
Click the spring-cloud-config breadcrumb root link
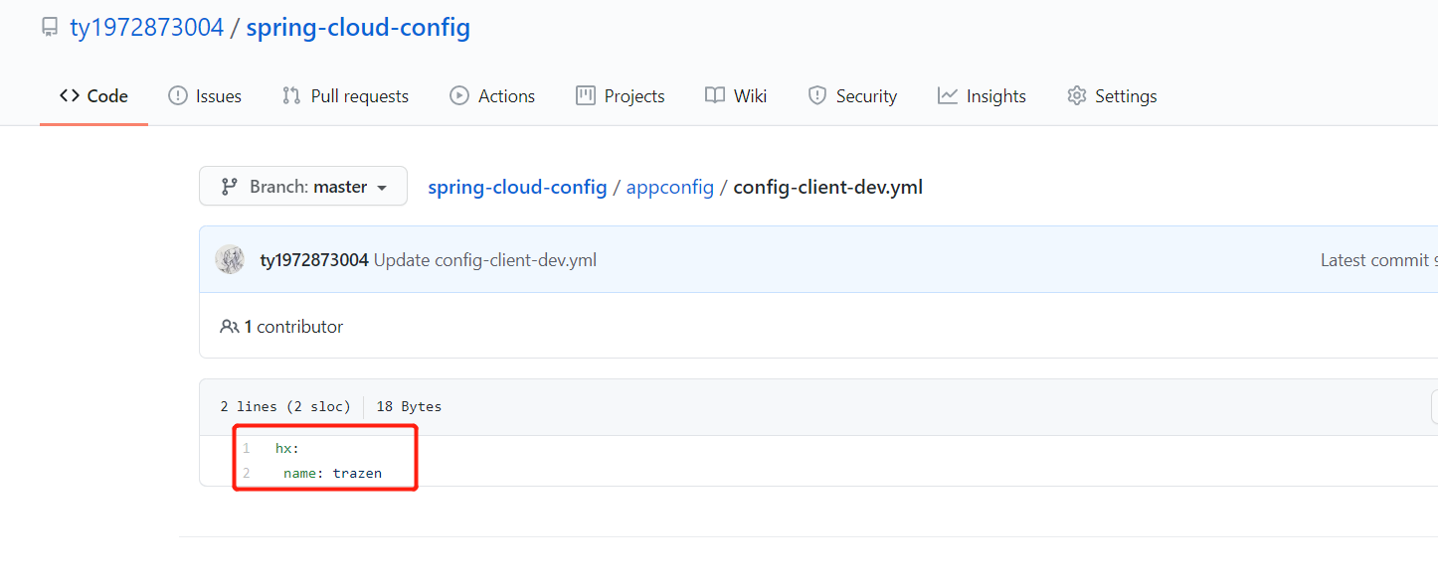517,187
